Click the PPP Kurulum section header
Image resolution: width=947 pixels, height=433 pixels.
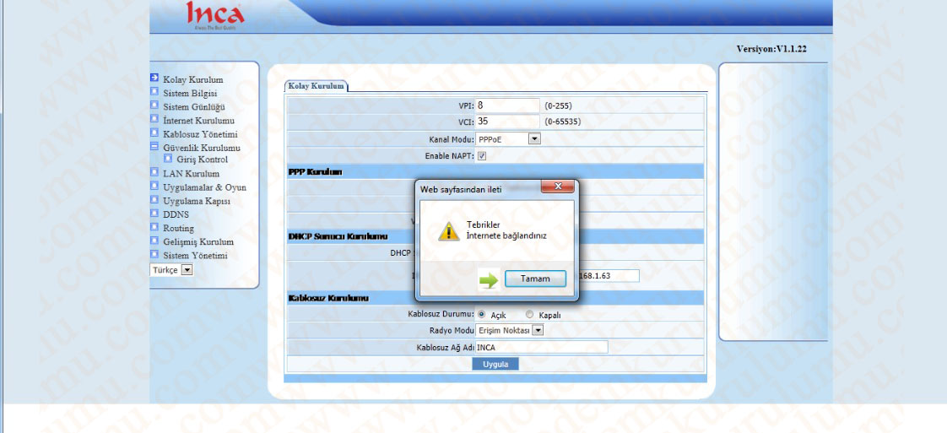point(316,173)
